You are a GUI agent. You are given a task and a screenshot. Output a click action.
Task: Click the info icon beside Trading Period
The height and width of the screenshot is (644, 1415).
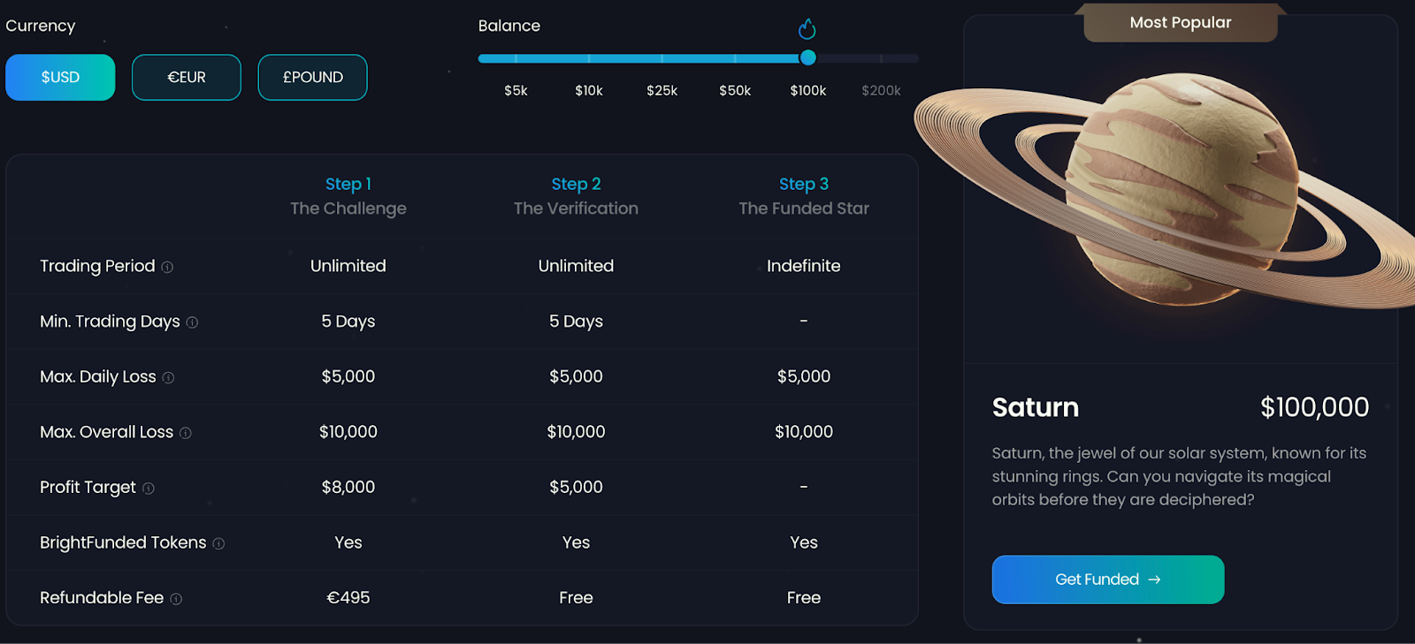coord(167,267)
